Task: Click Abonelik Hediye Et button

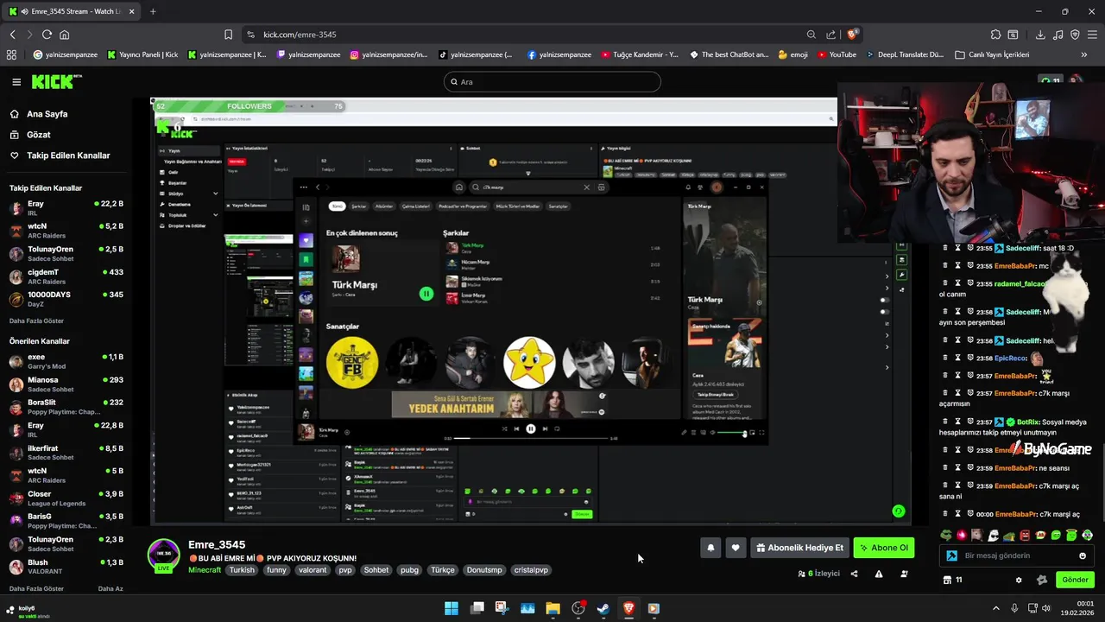Action: pos(799,548)
